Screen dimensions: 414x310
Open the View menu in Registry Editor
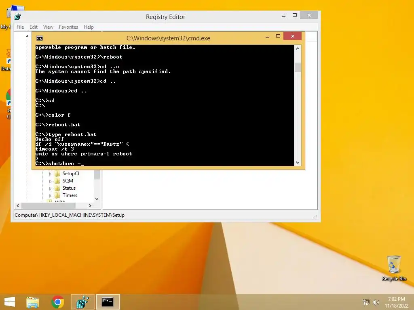[48, 27]
